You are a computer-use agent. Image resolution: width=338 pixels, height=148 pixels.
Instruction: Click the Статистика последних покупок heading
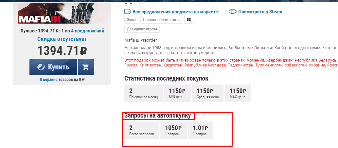[166, 79]
